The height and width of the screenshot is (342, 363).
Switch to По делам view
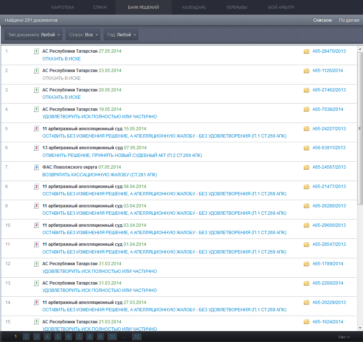click(x=349, y=20)
